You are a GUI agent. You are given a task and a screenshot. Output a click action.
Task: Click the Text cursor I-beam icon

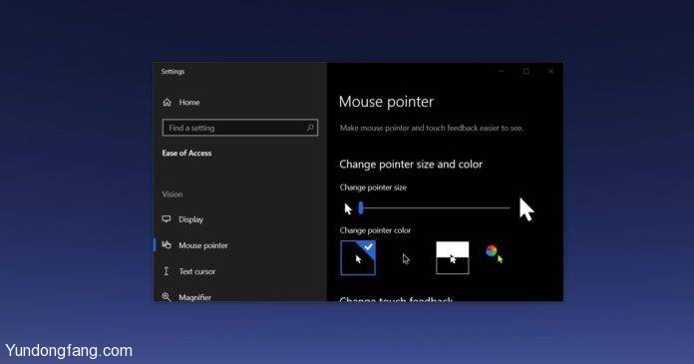coord(167,271)
